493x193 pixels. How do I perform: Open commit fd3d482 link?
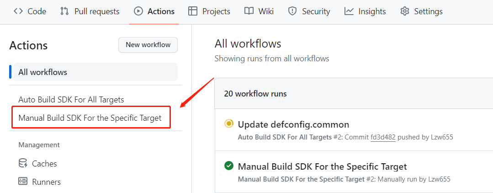pyautogui.click(x=383, y=137)
